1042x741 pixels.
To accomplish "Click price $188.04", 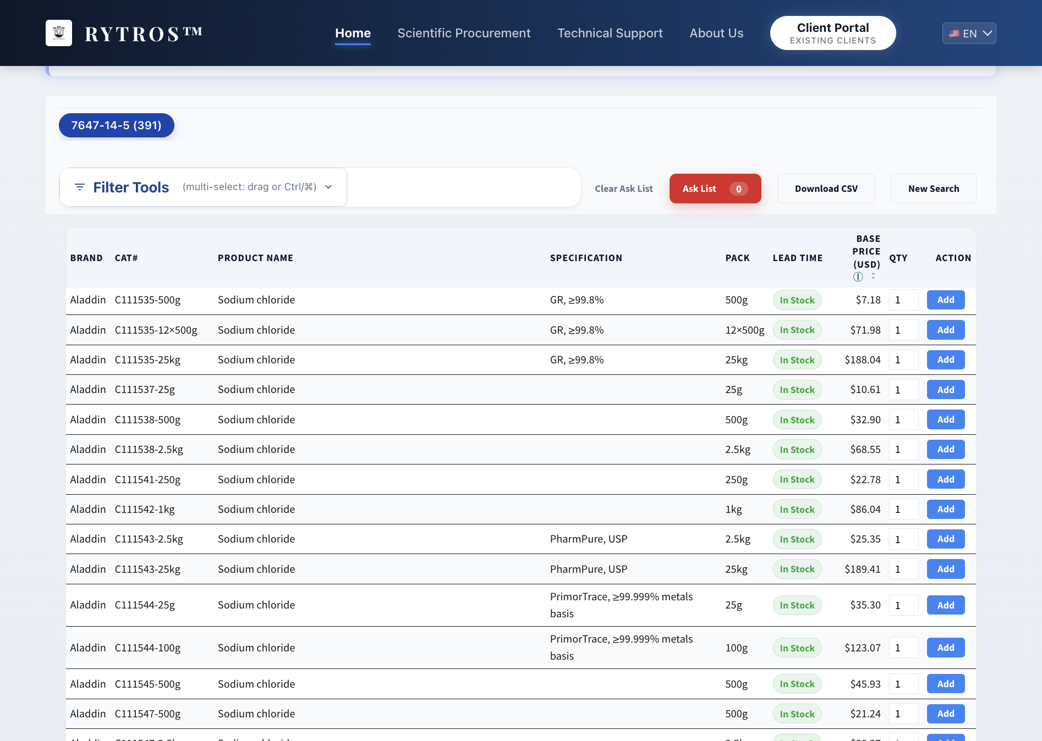I will click(862, 360).
